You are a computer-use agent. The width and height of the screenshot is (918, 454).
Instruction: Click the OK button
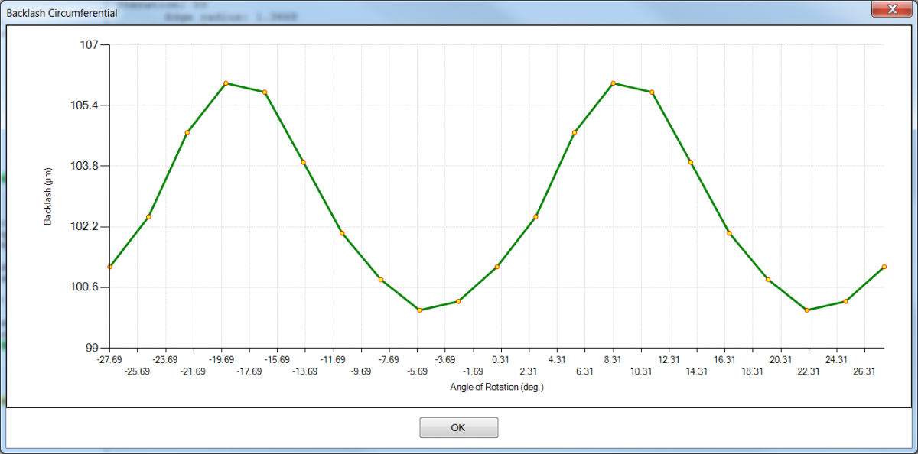[x=458, y=427]
